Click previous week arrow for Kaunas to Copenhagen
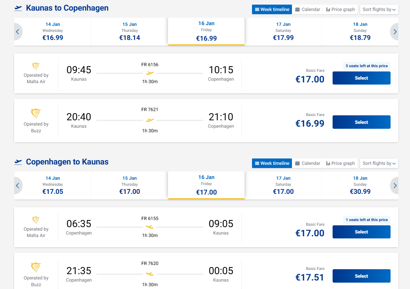 tap(18, 32)
